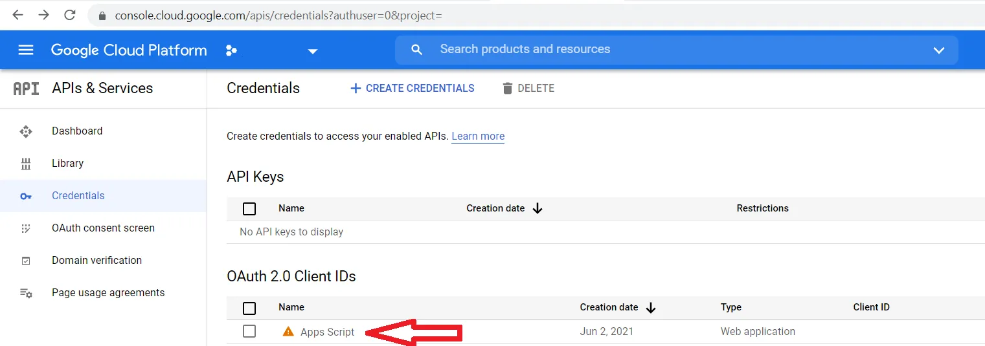Click the API Keys section heading
The height and width of the screenshot is (346, 985).
(x=255, y=177)
